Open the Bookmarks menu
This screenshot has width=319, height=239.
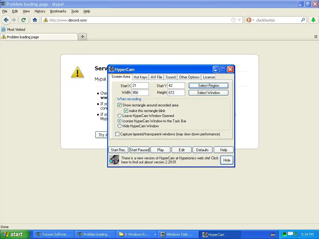point(58,12)
